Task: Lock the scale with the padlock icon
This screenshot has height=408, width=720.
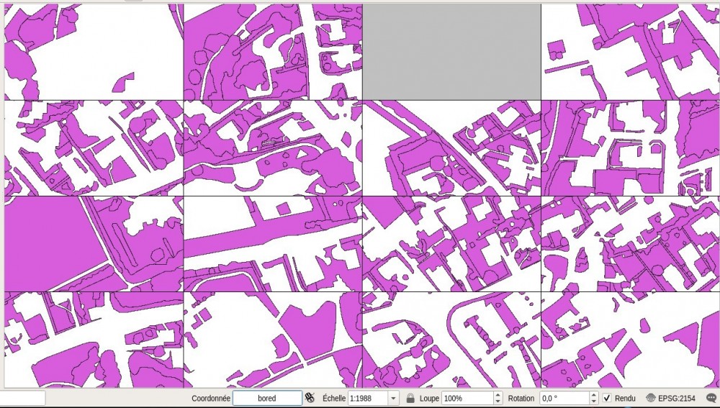Action: 410,398
